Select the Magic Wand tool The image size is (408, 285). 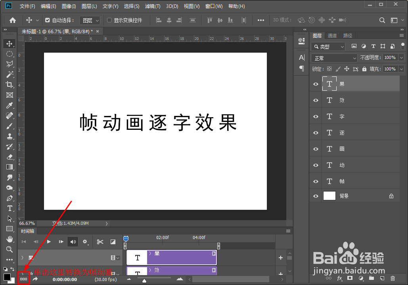click(x=10, y=74)
